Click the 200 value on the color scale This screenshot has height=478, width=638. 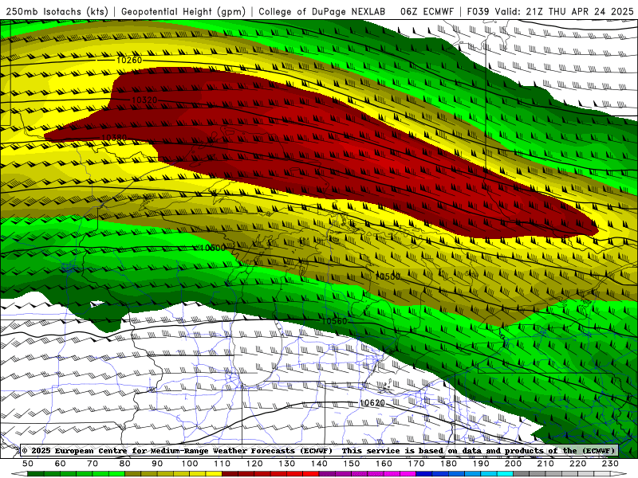point(513,464)
